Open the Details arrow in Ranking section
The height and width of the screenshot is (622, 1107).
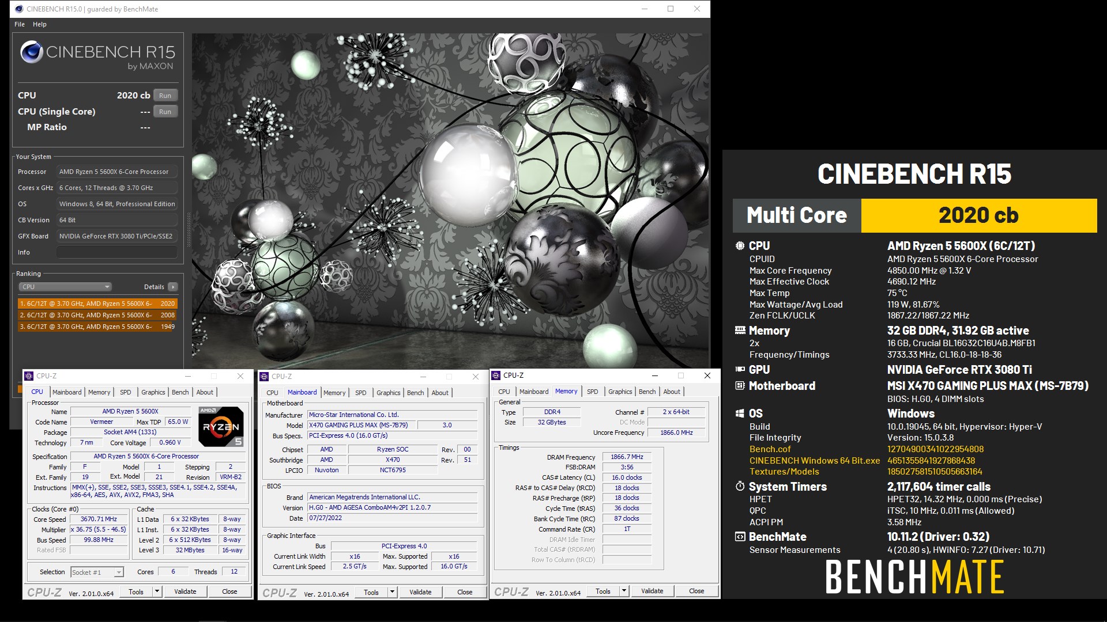[172, 287]
